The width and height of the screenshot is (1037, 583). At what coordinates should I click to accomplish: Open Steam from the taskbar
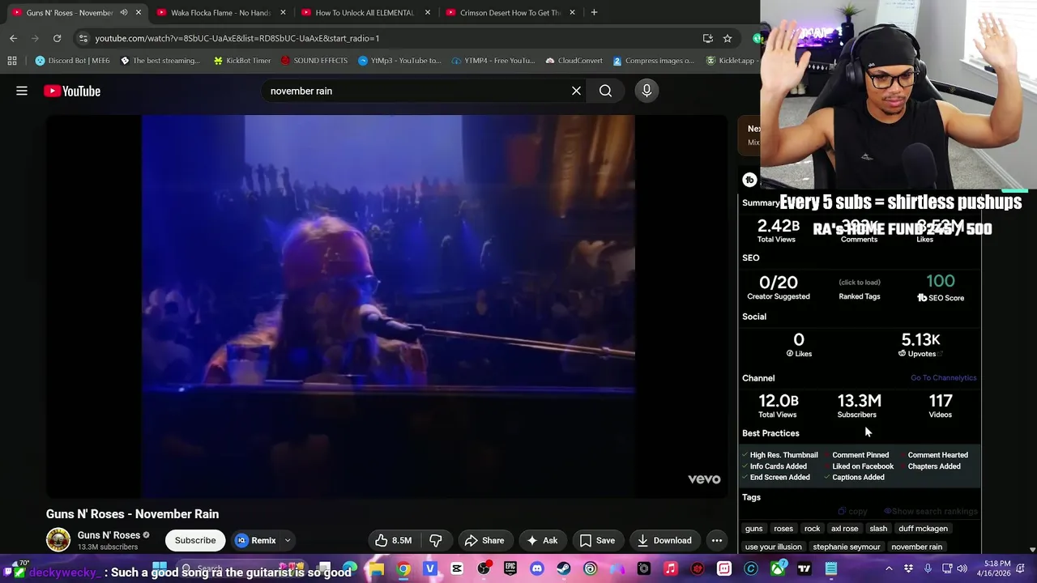point(563,568)
